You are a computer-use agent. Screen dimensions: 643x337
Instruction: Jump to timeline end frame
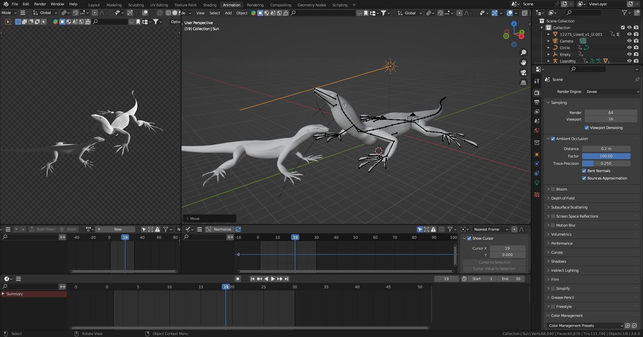click(x=286, y=279)
